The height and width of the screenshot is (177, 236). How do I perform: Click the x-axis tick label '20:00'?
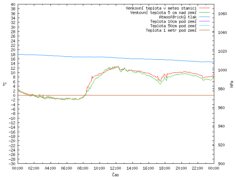tap(181, 168)
